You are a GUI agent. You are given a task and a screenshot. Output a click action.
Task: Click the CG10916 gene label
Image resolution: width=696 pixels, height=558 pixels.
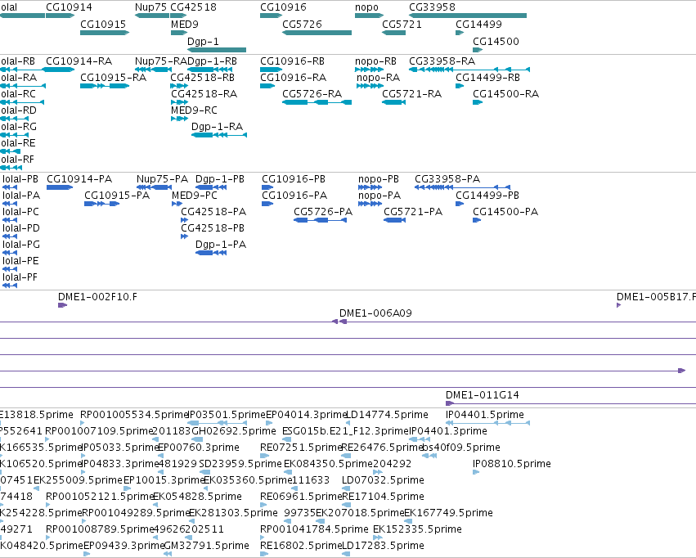click(x=283, y=7)
